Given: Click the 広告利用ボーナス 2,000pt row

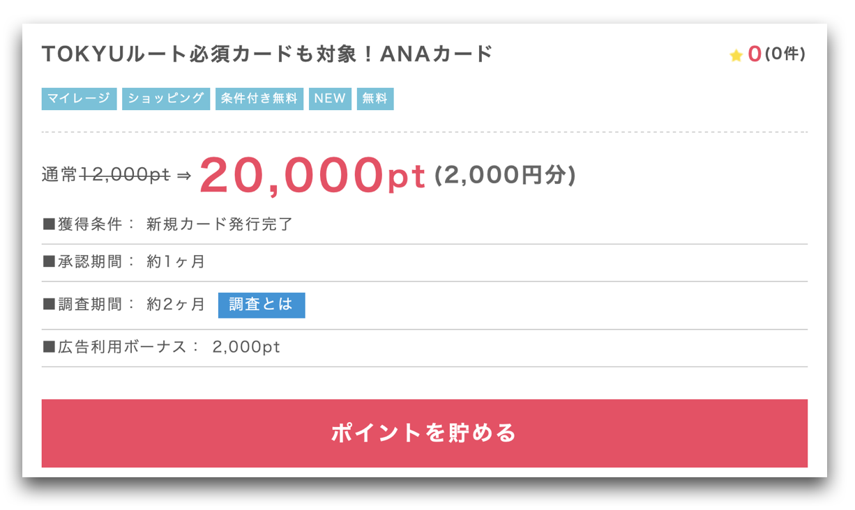Looking at the screenshot, I should 424,347.
